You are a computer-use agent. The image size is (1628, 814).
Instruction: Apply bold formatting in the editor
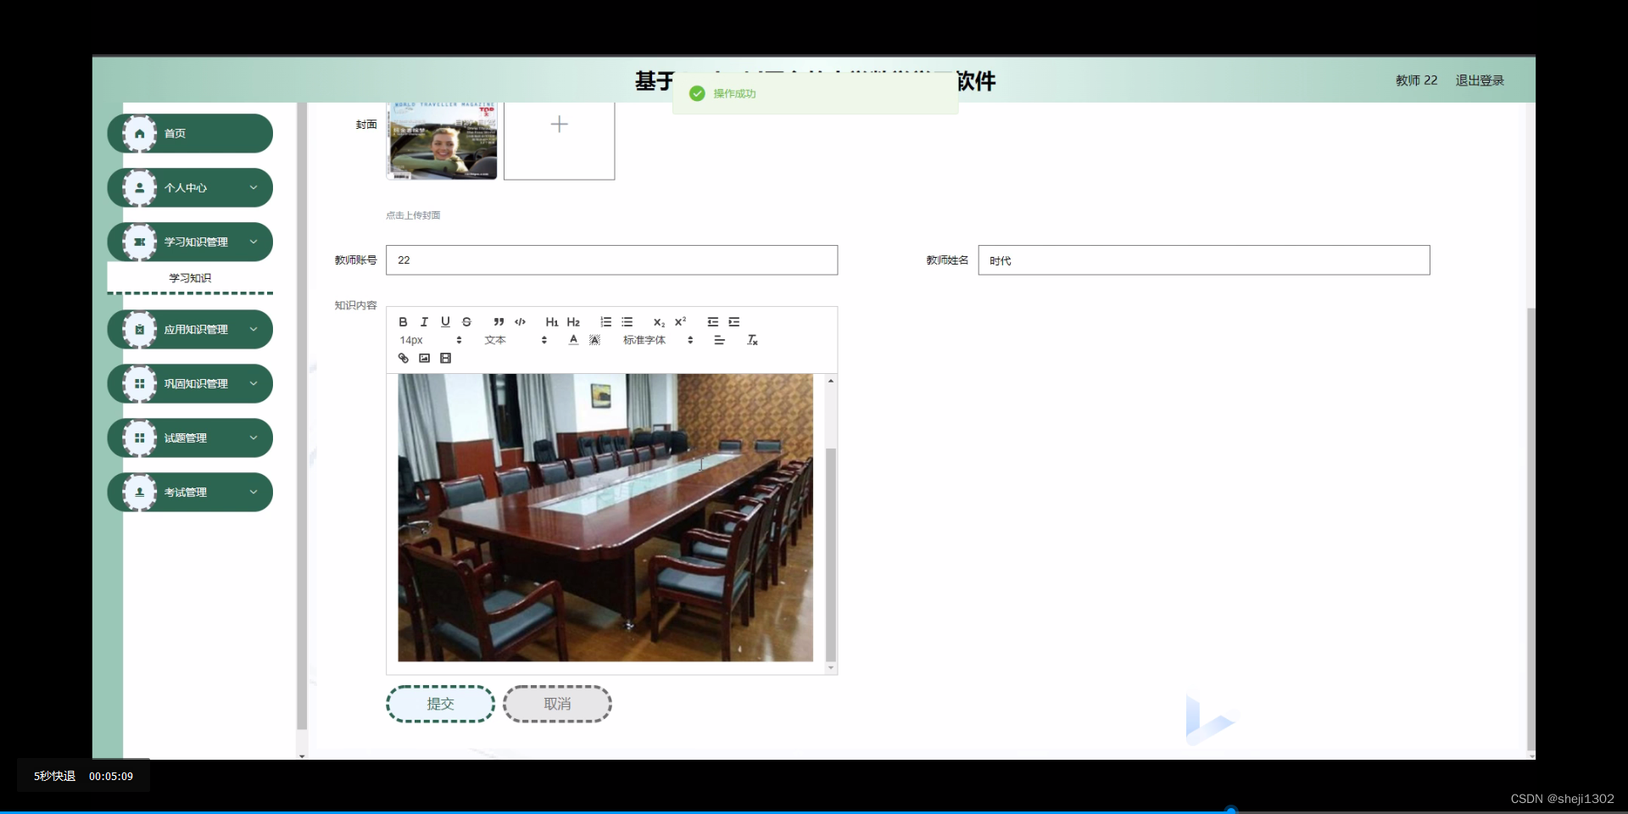404,321
